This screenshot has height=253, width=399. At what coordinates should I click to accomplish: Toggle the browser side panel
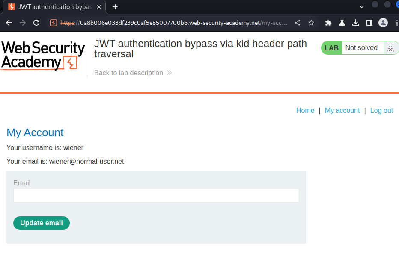[x=369, y=23]
